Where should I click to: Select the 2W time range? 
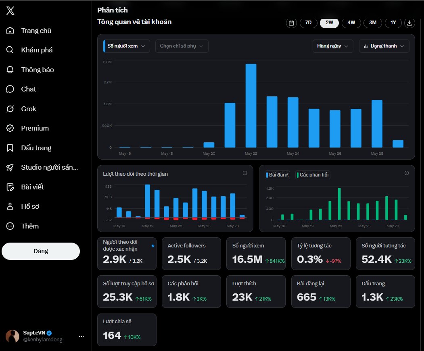329,23
